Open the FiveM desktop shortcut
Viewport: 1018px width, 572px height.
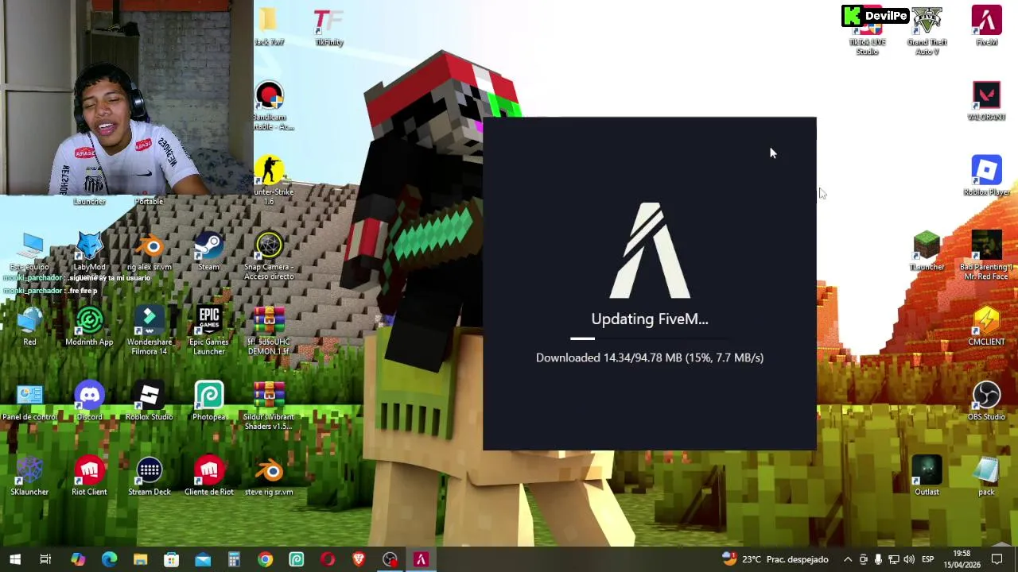pyautogui.click(x=986, y=26)
